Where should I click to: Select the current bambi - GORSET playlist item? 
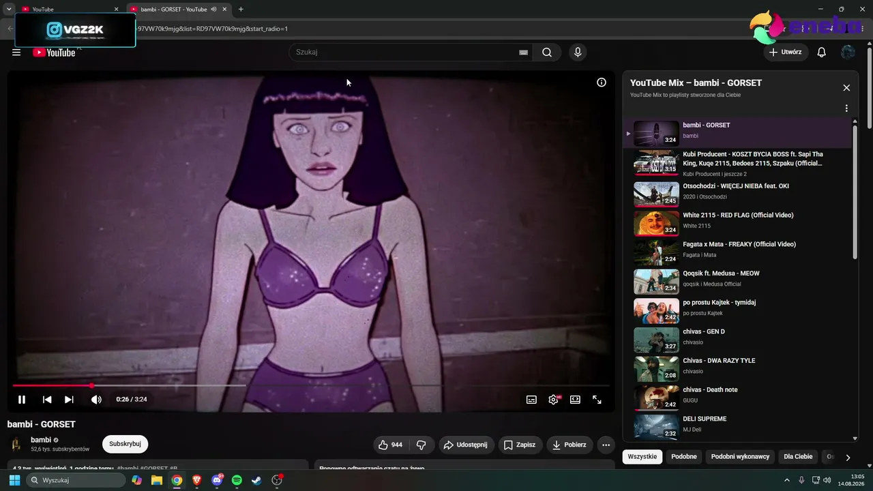pyautogui.click(x=737, y=133)
